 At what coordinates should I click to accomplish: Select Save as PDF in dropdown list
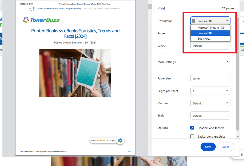point(205,33)
